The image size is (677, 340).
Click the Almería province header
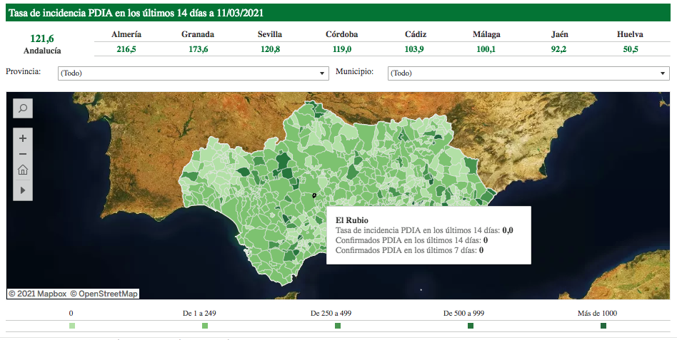[x=126, y=34]
